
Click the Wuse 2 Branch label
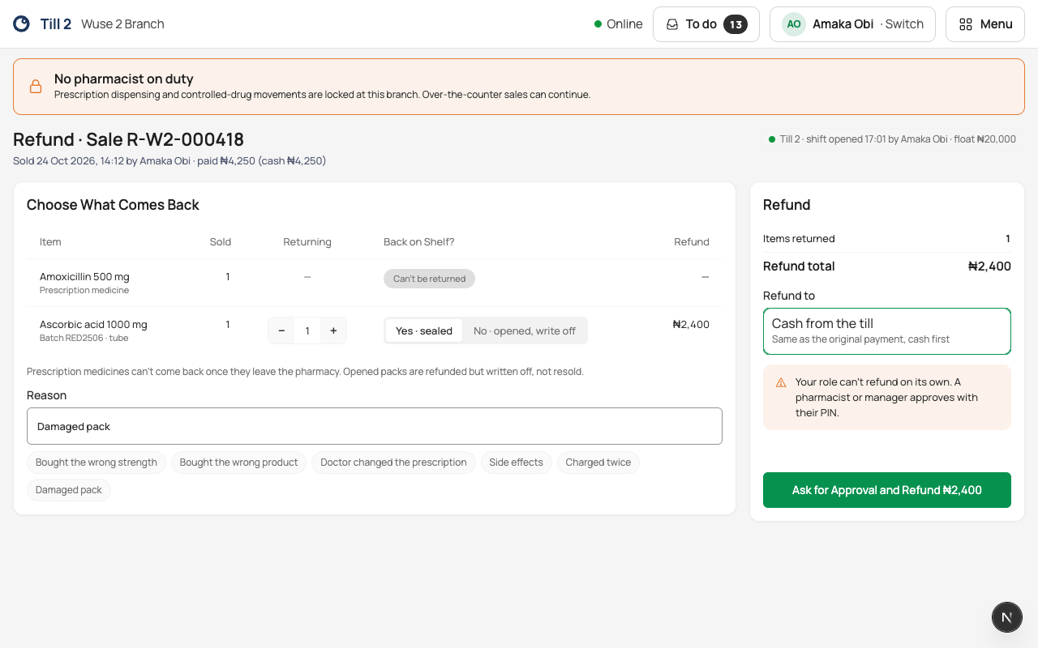[x=122, y=24]
